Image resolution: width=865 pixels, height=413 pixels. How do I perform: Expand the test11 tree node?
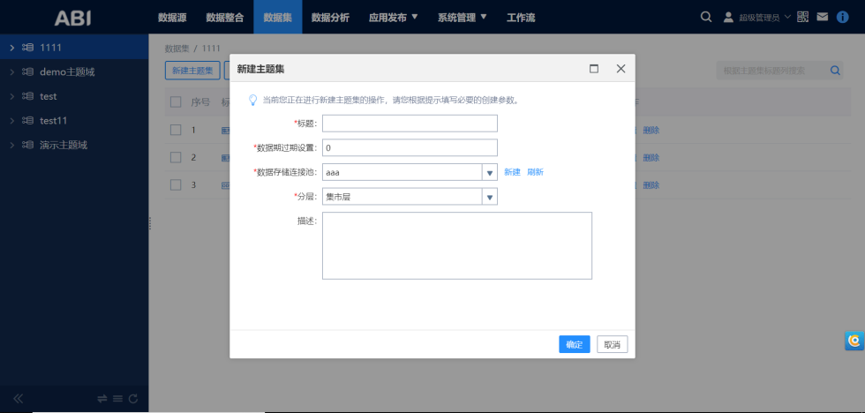click(x=12, y=120)
